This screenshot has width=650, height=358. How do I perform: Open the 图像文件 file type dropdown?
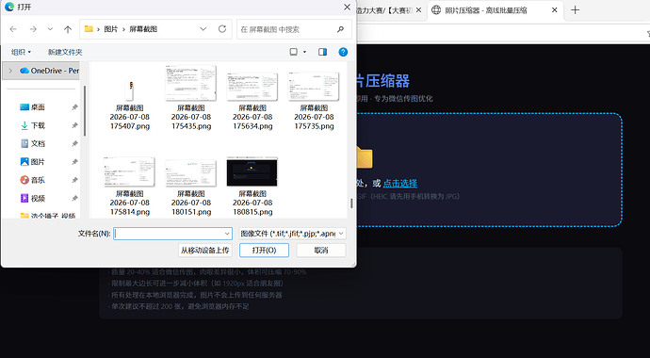coord(292,234)
